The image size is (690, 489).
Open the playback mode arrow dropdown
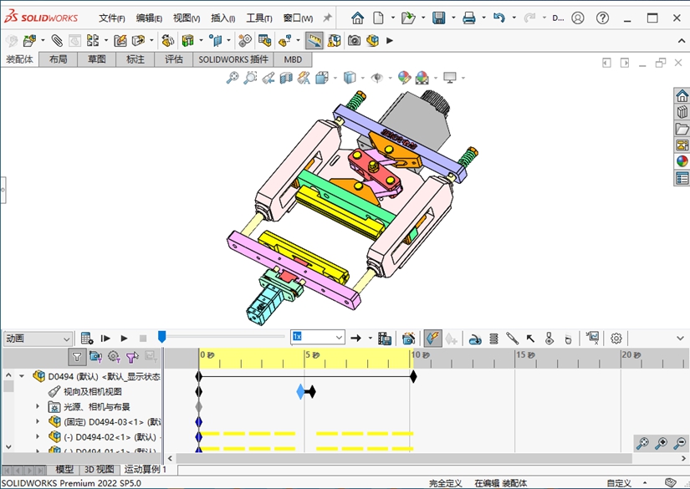pos(370,339)
